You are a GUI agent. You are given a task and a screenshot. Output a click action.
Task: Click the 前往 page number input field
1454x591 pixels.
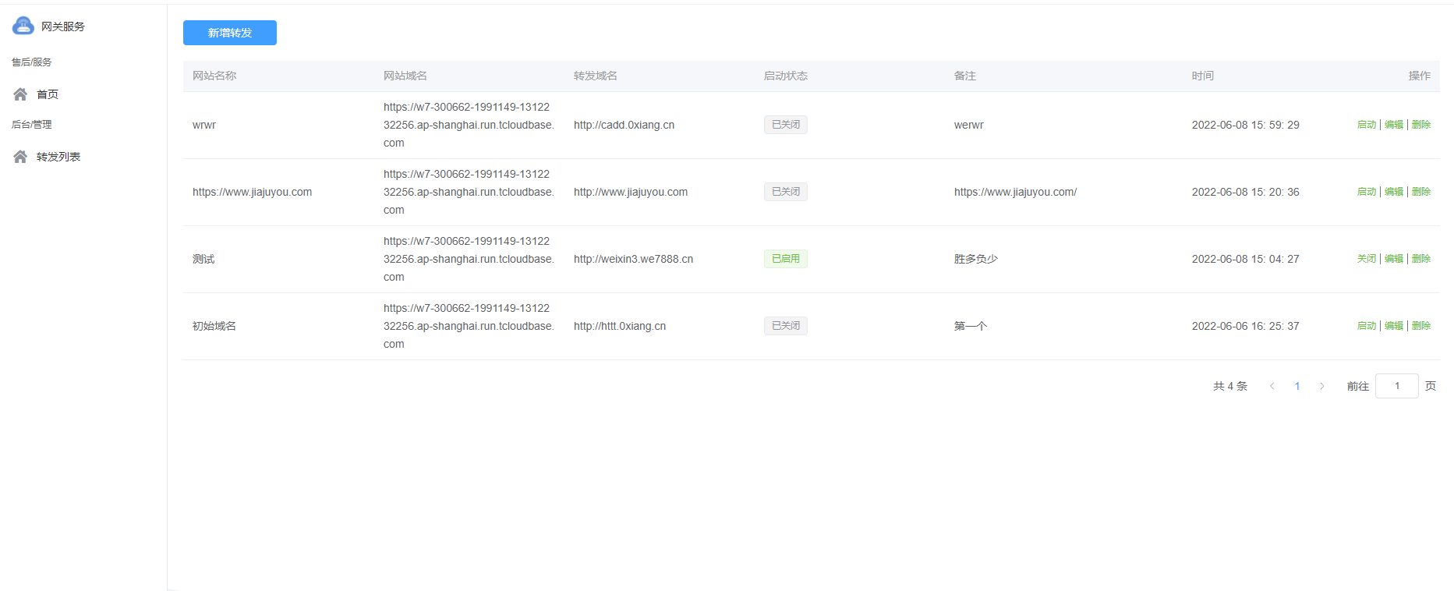[x=1397, y=386]
